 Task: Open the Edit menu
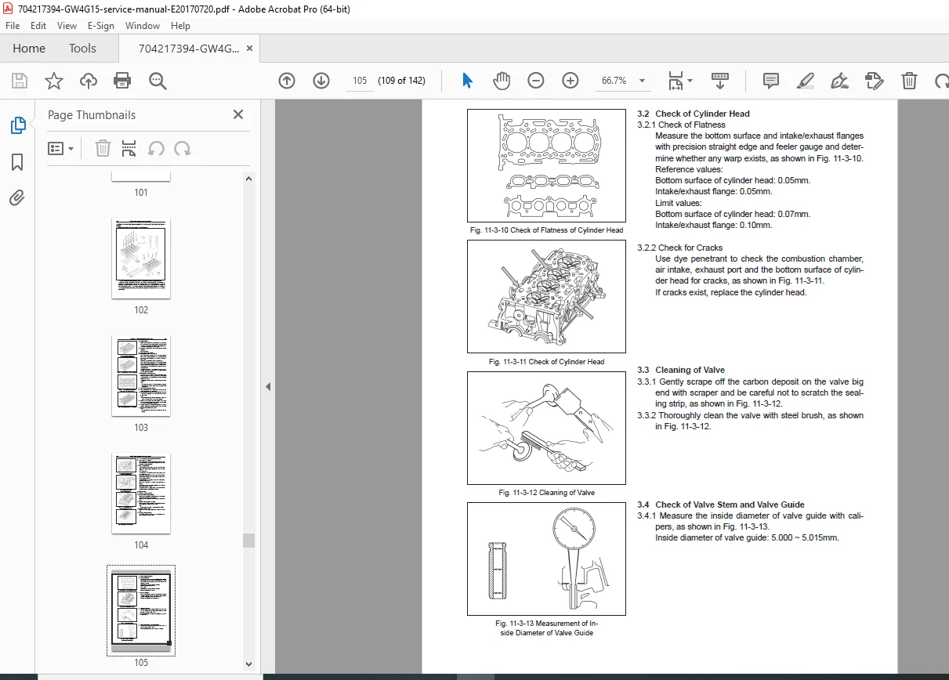coord(38,26)
